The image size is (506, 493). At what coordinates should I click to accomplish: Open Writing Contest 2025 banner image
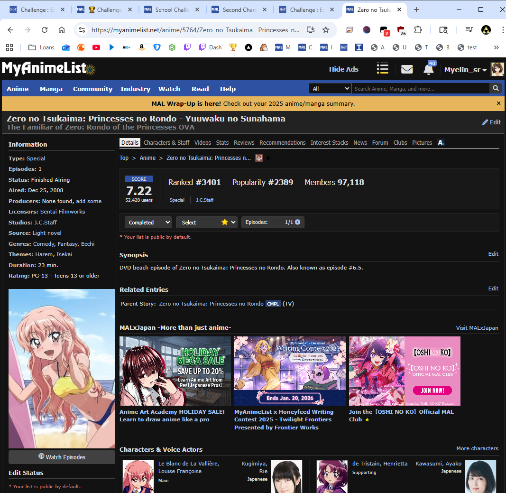[x=290, y=371]
